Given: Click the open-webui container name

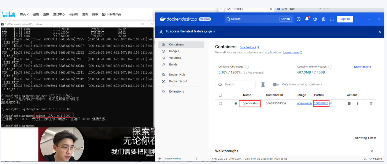Looking at the screenshot, I should [x=250, y=103].
